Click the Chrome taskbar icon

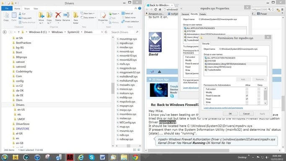coord(135,157)
